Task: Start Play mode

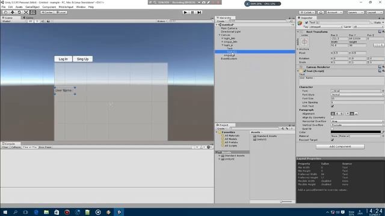Action: click(185, 12)
